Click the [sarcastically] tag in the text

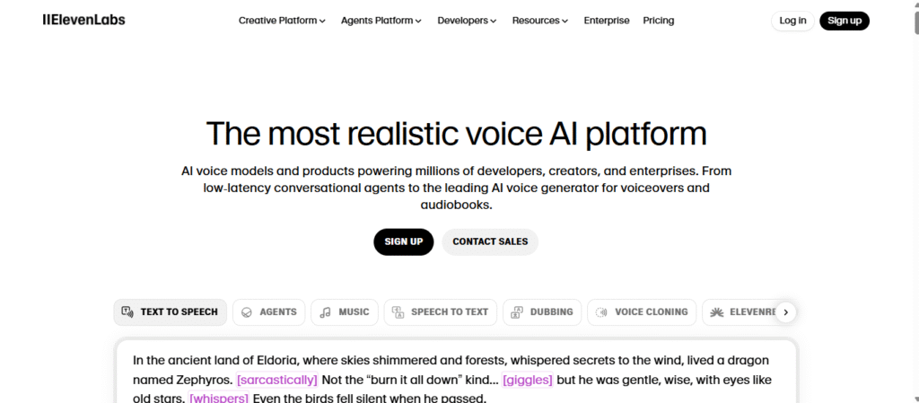click(276, 381)
